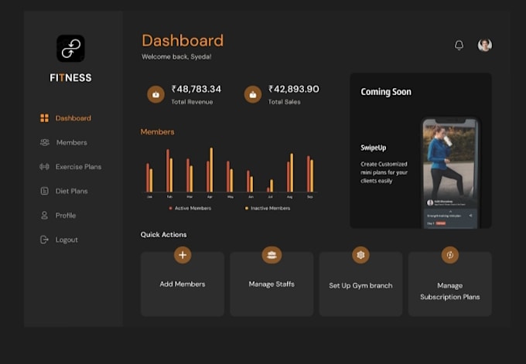This screenshot has width=526, height=364.
Task: Open Manage Subscription Plans card
Action: (450, 284)
